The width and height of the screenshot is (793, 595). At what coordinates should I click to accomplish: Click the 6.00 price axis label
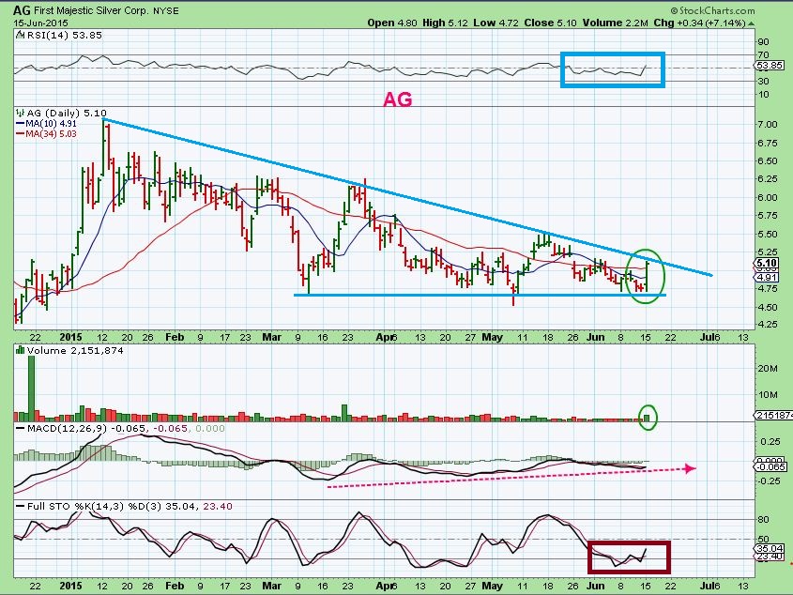(x=769, y=197)
